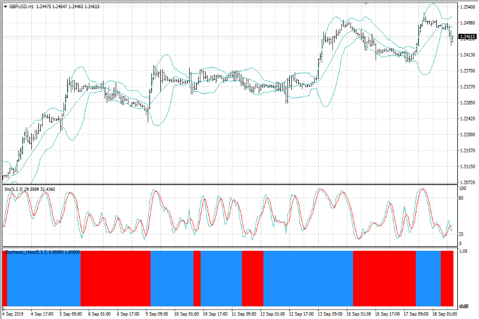Click the divider between price chart and stochastic window
Image resolution: width=479 pixels, height=319 pixels.
[230, 184]
